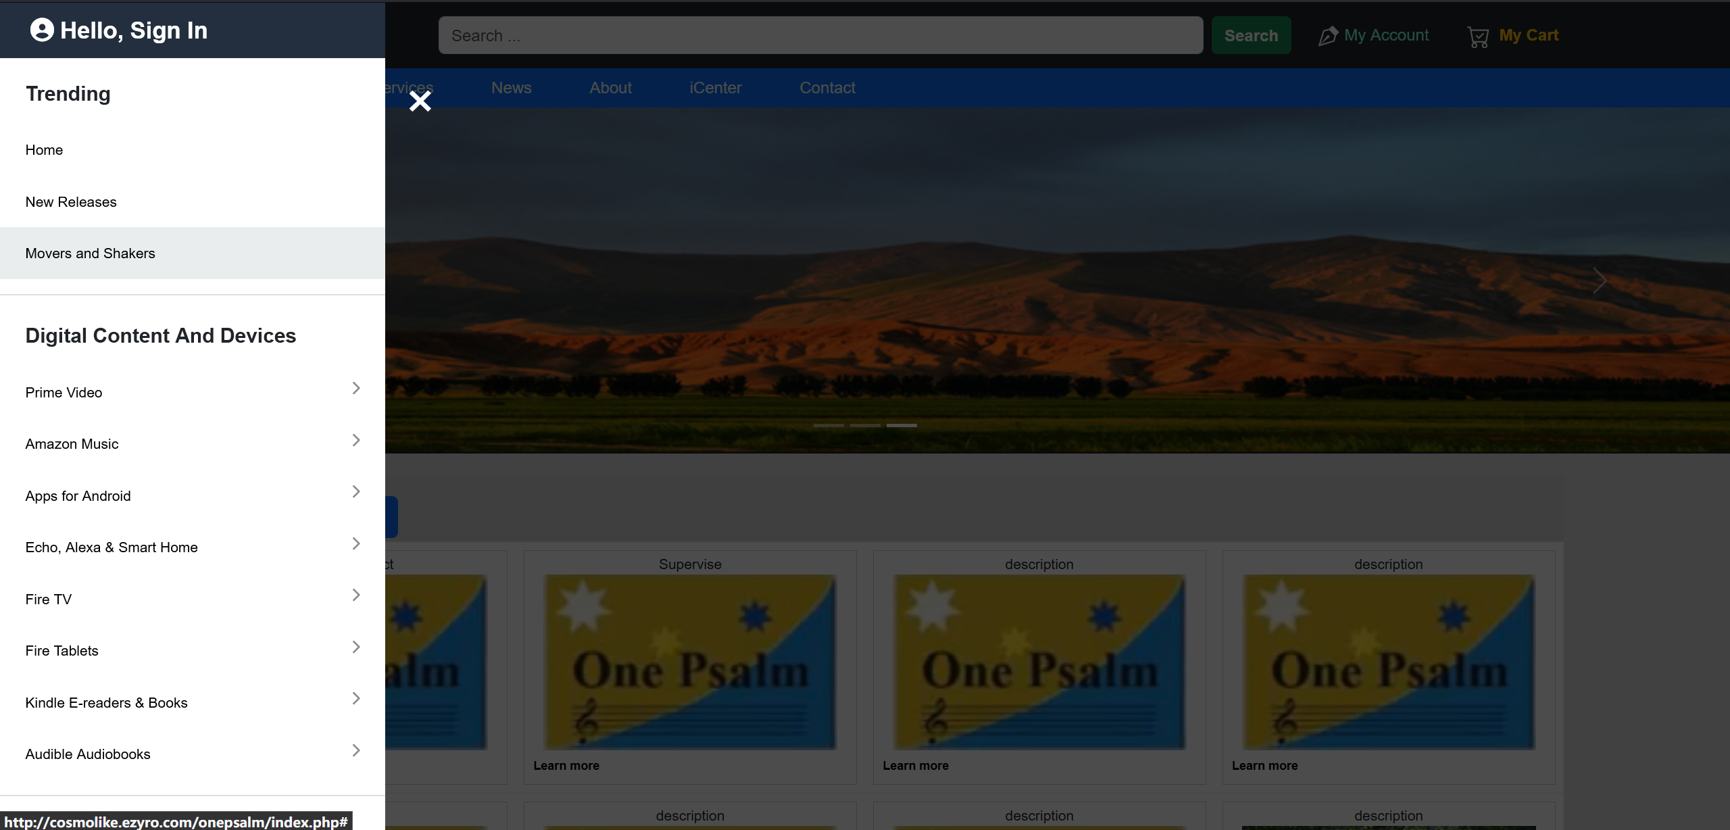Open iCenter tab in navigation bar
This screenshot has height=830, width=1730.
[x=715, y=88]
